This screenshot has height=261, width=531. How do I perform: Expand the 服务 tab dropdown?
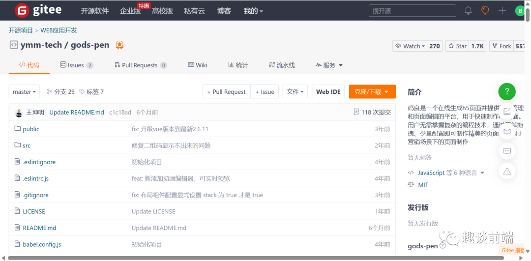pos(329,65)
